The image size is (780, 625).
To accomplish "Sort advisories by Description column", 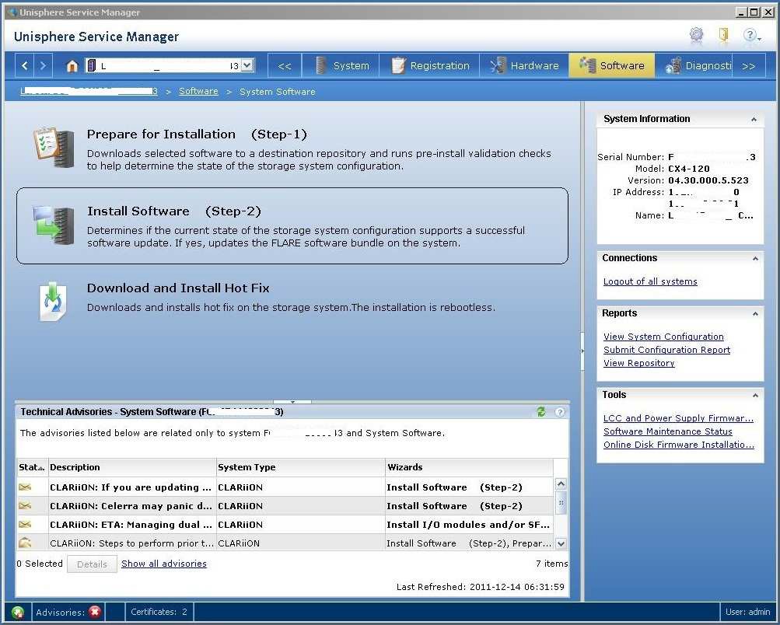I will pyautogui.click(x=132, y=467).
